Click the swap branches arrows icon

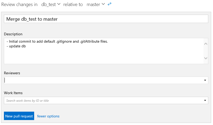click(110, 4)
